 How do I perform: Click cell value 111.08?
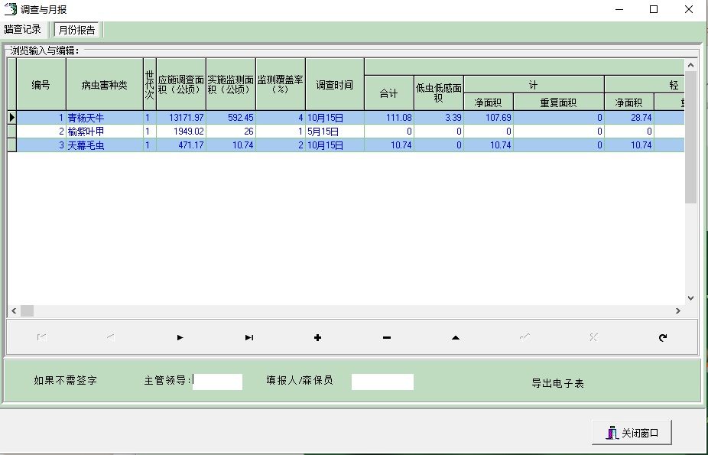click(388, 117)
